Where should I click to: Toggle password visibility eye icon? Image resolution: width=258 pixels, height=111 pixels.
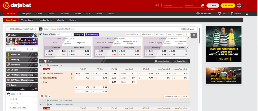tap(202, 6)
